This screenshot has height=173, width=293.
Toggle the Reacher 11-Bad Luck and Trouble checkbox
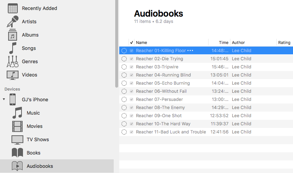pos(131,132)
